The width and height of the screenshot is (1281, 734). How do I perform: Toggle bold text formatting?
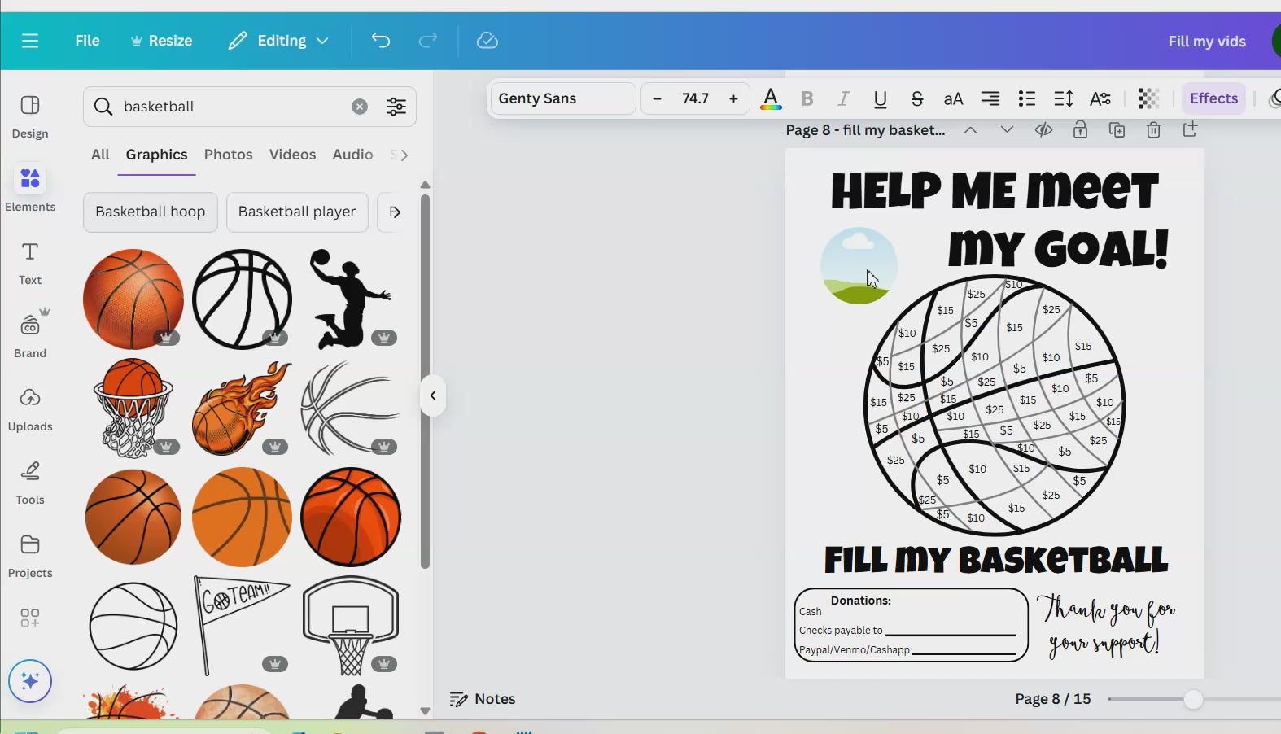pyautogui.click(x=807, y=98)
